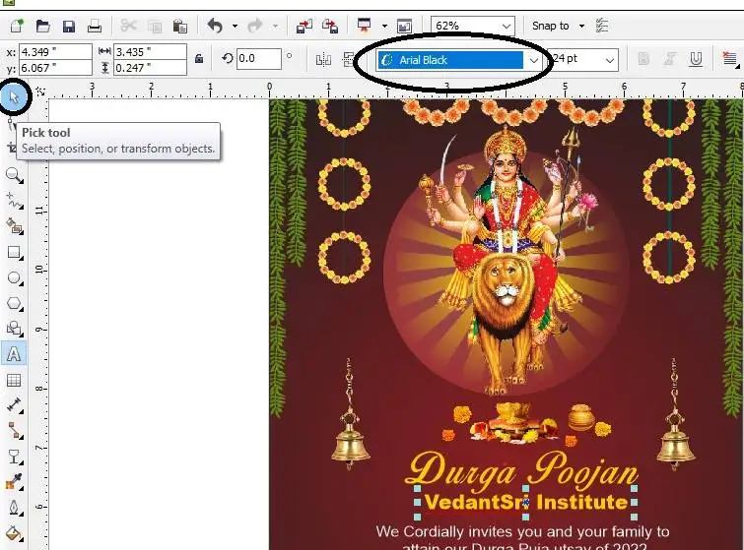Viewport: 744px width, 550px height.
Task: Select the Polygon tool
Action: point(14,303)
